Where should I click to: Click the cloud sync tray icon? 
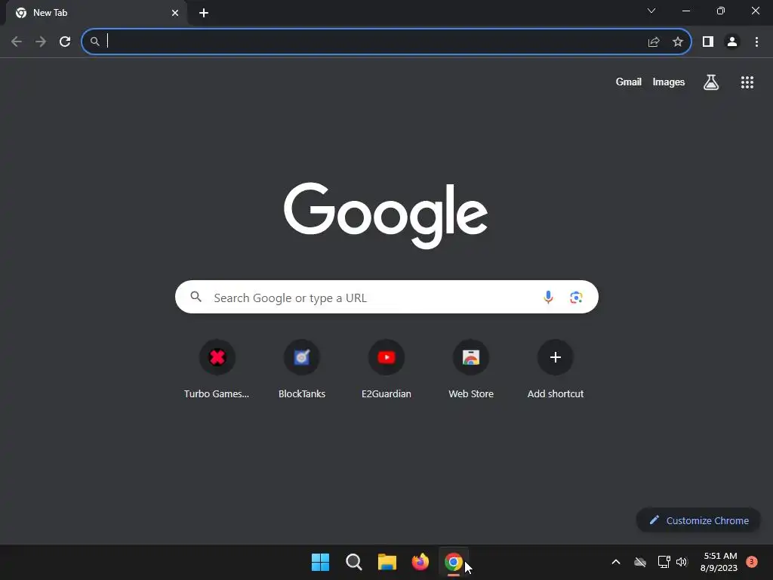coord(640,562)
